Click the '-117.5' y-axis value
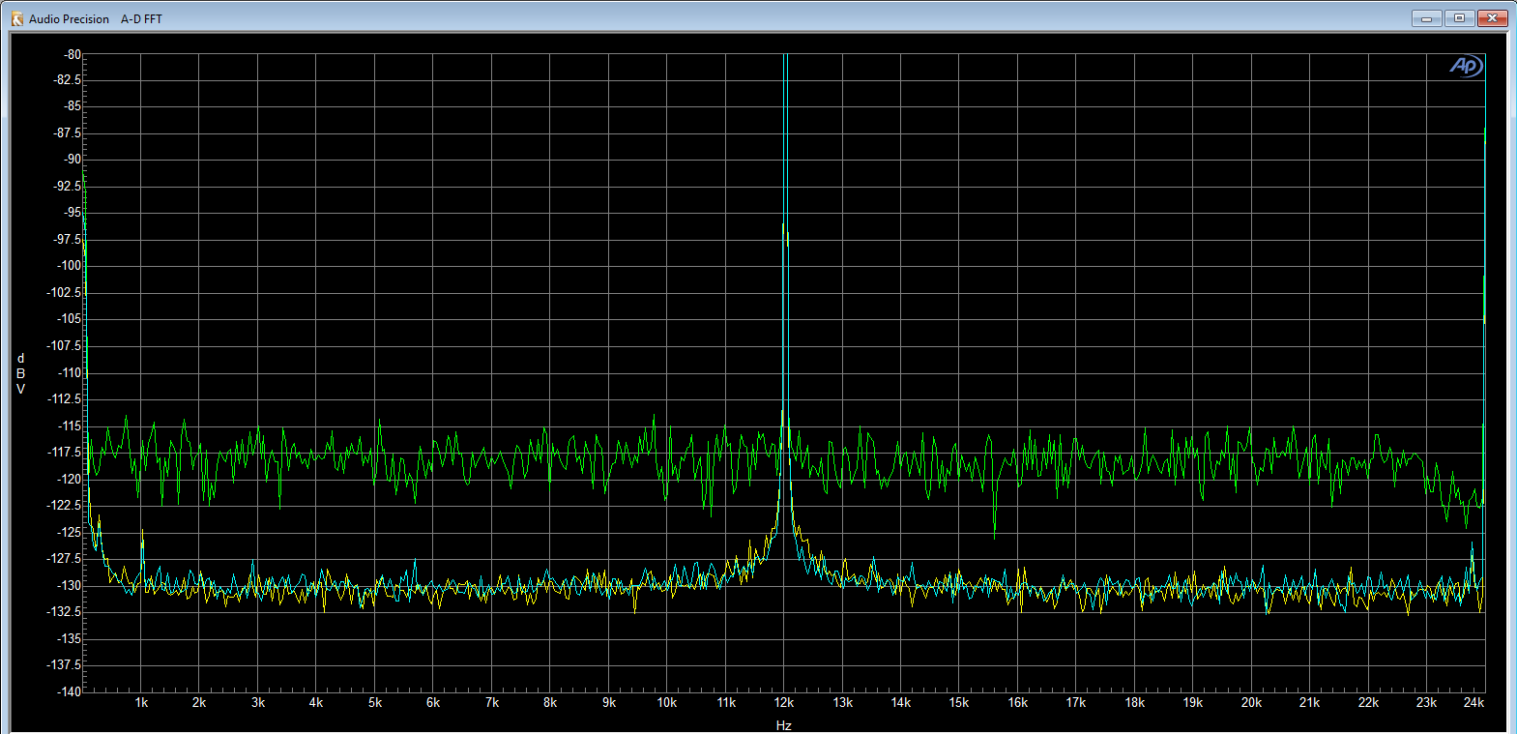 pyautogui.click(x=65, y=452)
